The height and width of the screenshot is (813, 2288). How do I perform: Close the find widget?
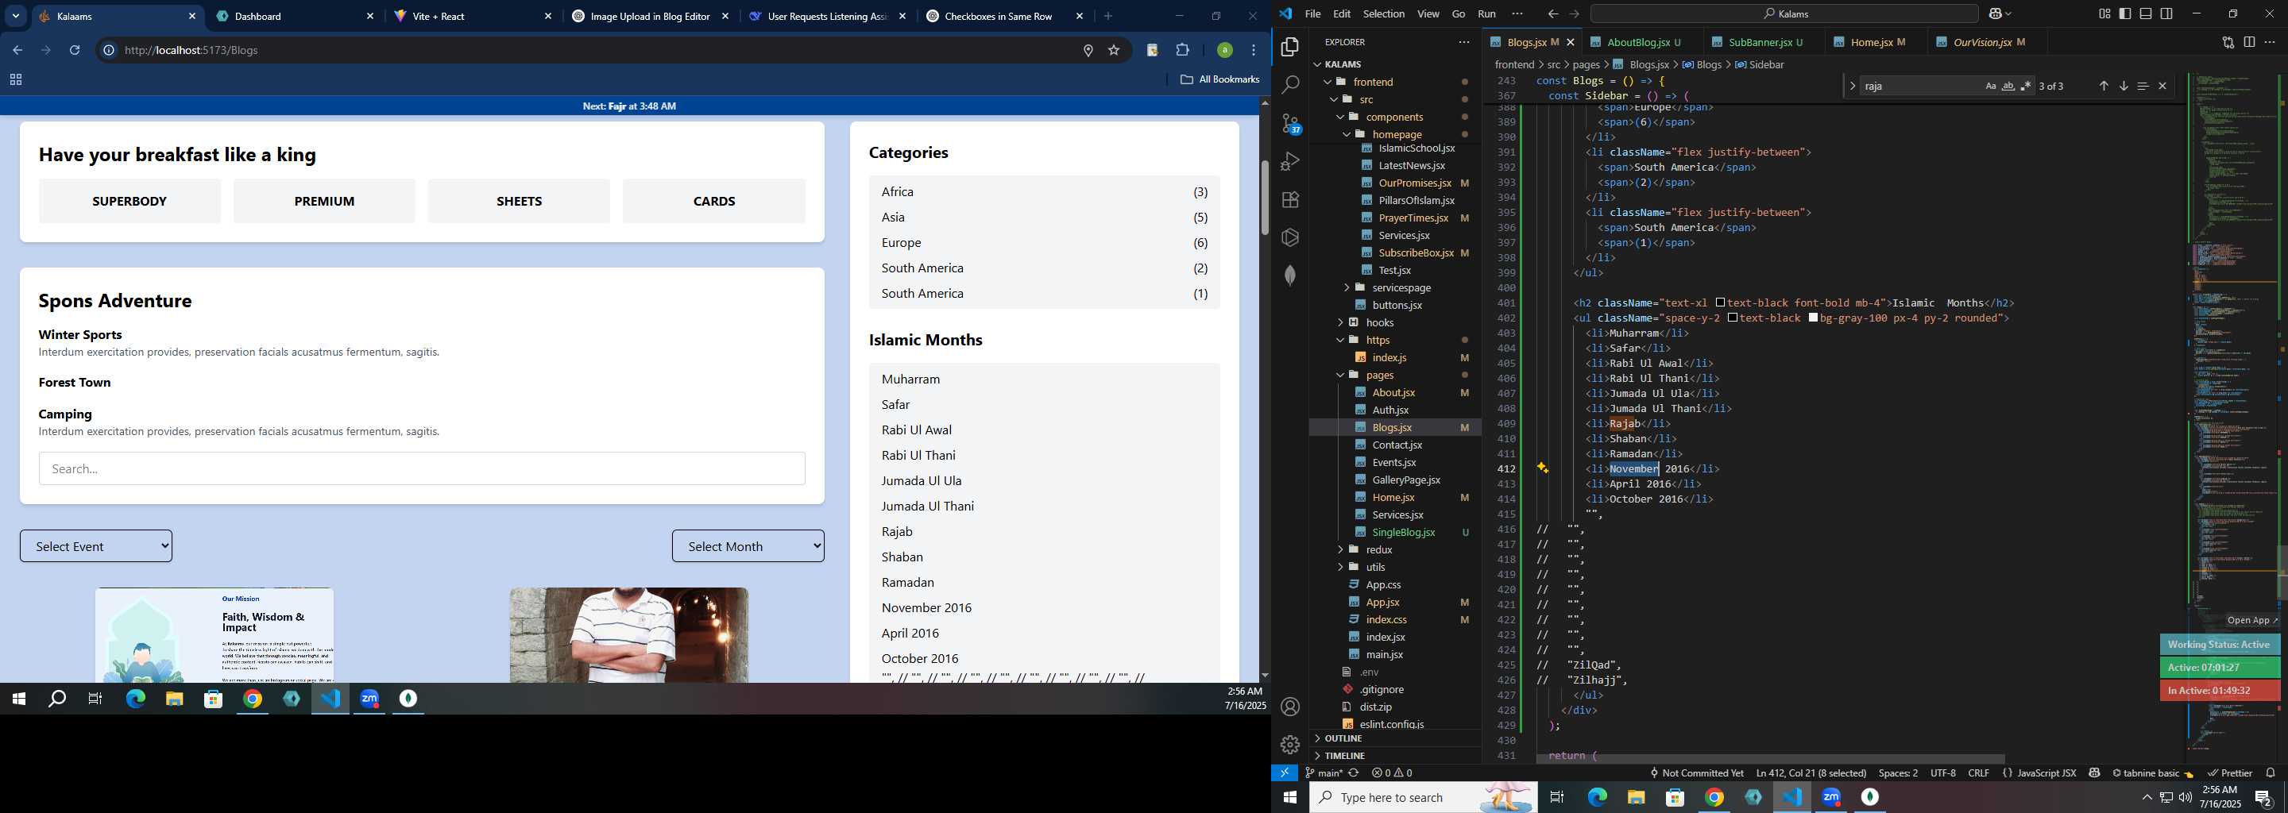(x=2162, y=86)
